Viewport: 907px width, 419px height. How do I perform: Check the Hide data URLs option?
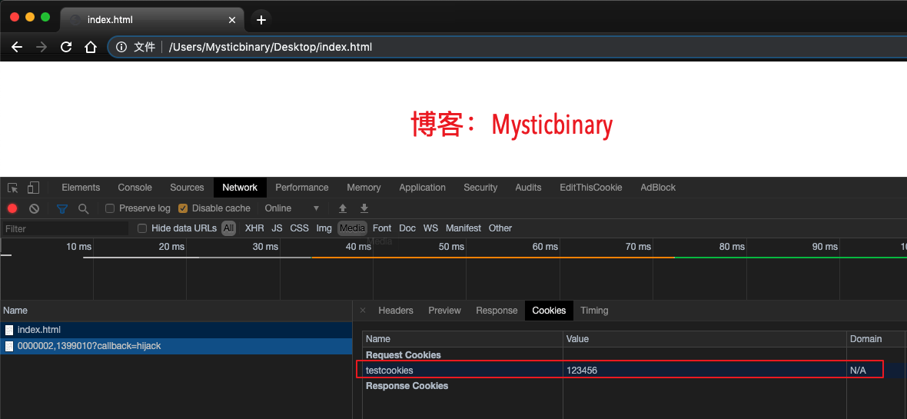coord(142,228)
